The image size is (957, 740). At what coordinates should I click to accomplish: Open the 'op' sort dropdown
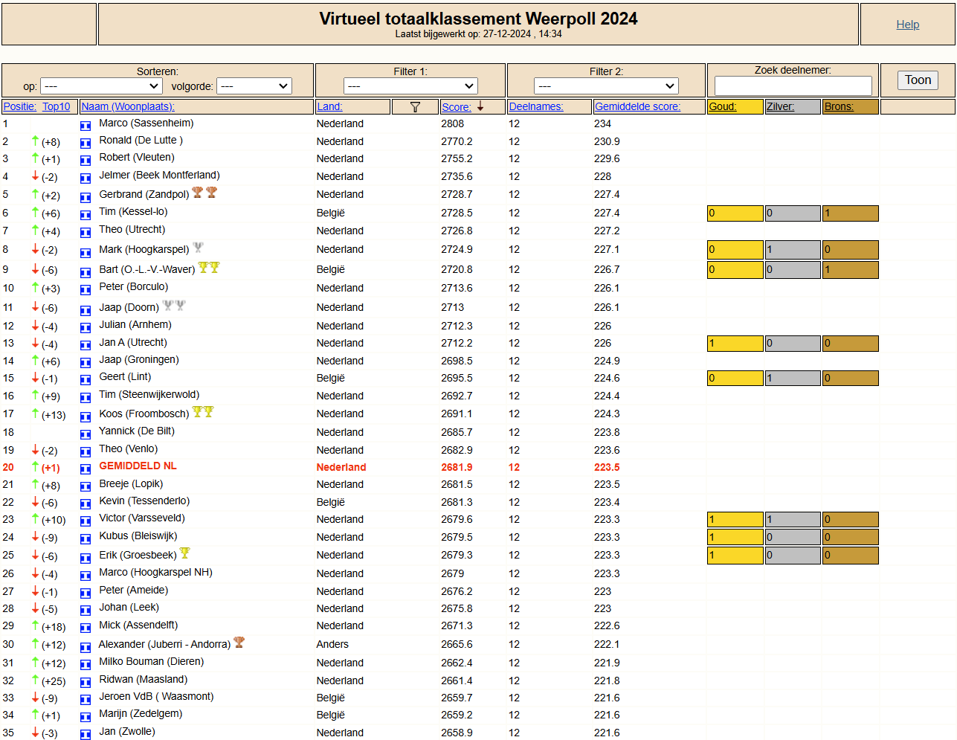[x=101, y=86]
